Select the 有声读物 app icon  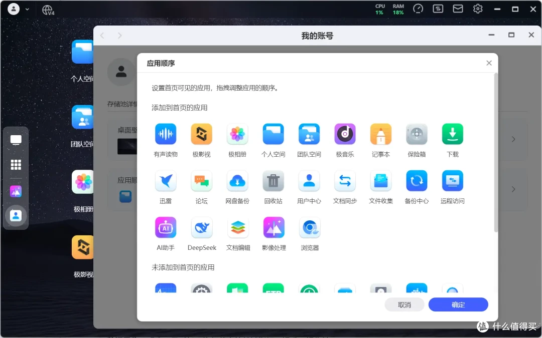point(166,134)
